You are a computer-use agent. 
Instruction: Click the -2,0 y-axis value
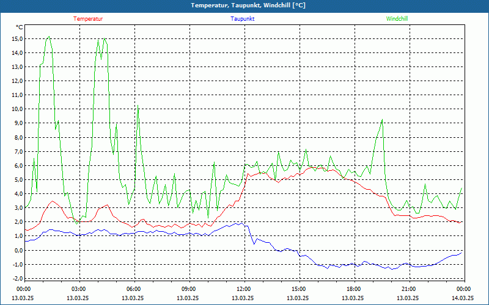pos(18,278)
